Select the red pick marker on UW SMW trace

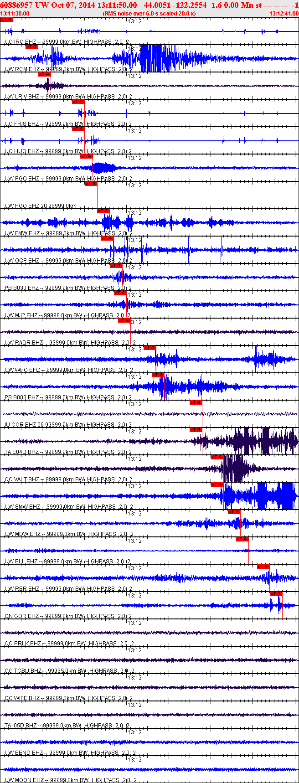pyautogui.click(x=217, y=484)
